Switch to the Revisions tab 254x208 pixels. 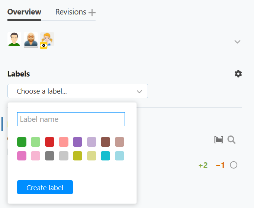71,12
